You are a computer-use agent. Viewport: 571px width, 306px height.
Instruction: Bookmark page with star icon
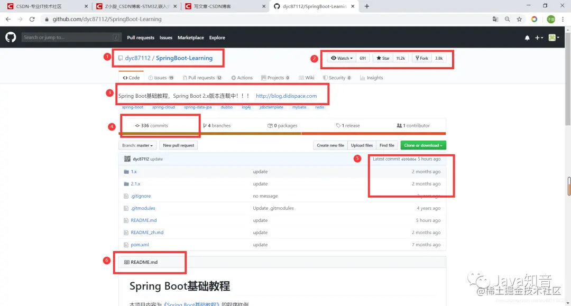(x=519, y=19)
